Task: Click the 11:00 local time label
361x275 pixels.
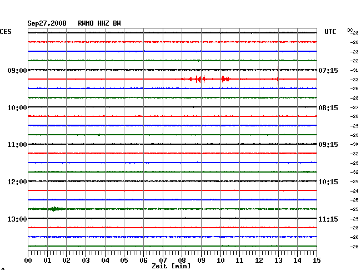Action: (x=17, y=145)
